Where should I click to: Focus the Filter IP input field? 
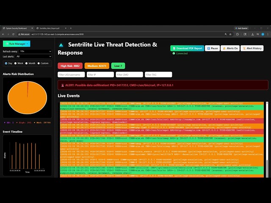100,74
